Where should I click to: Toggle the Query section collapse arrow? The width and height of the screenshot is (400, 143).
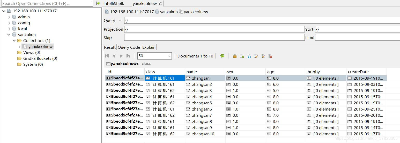[x=120, y=20]
